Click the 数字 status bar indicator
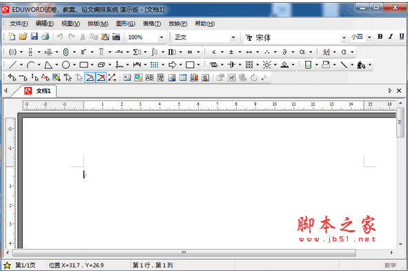This screenshot has height=271, width=408. click(x=390, y=265)
